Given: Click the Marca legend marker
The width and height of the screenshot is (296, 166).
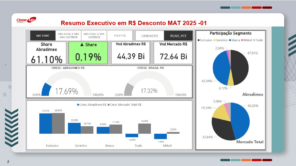Looking at the screenshot, I should click(x=230, y=40).
